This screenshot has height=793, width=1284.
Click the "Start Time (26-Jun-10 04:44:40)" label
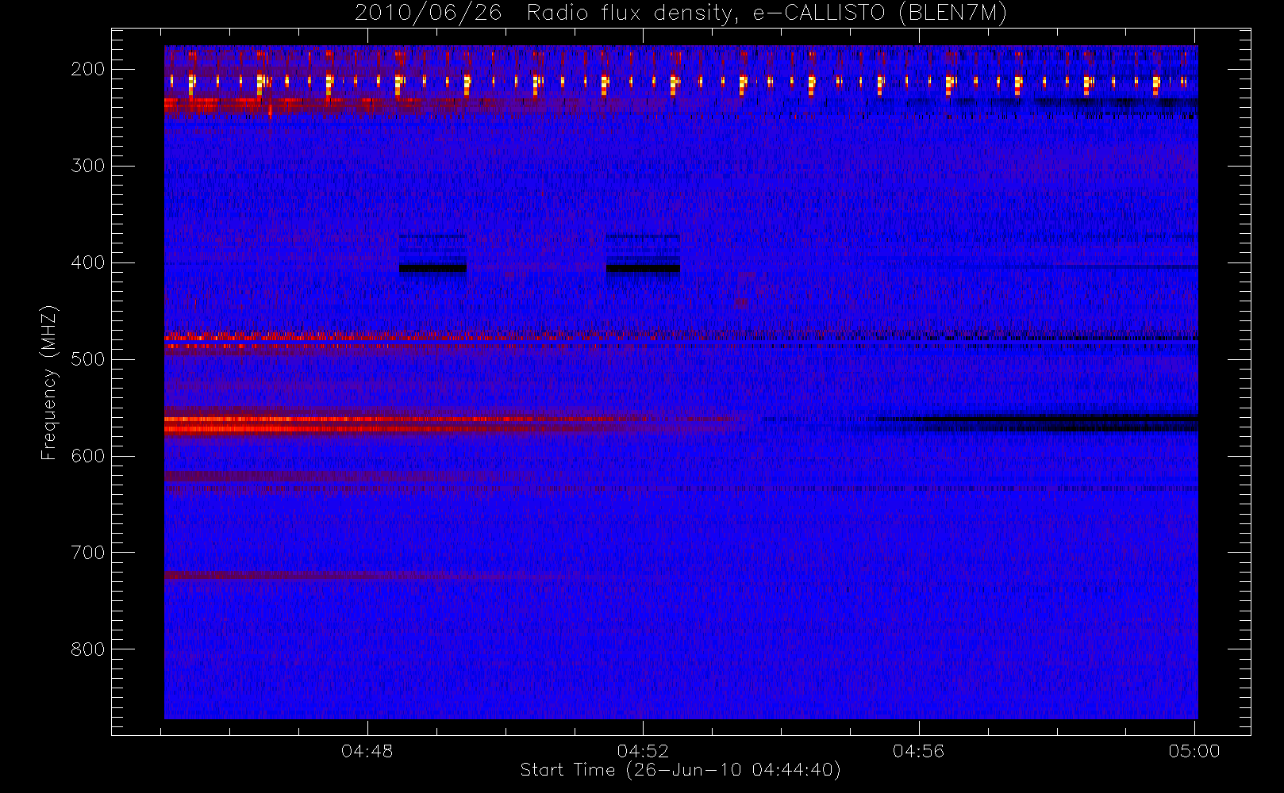point(680,770)
